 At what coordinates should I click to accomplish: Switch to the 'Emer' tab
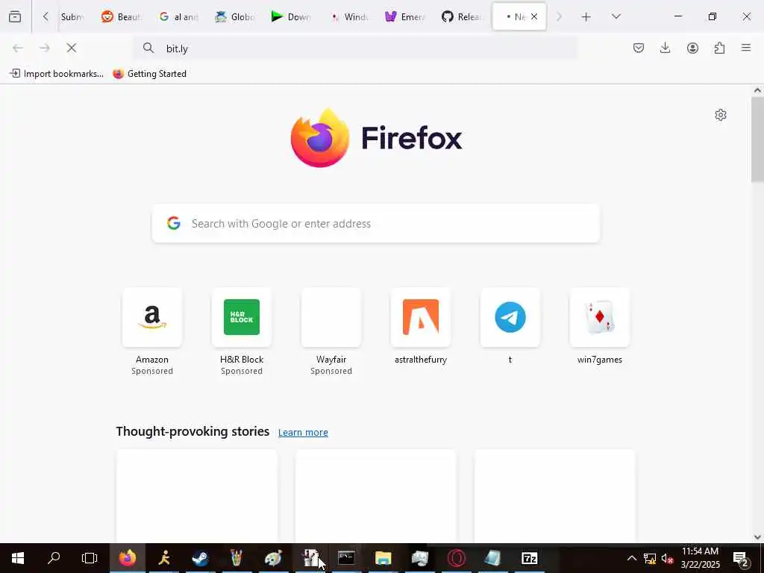click(x=405, y=16)
